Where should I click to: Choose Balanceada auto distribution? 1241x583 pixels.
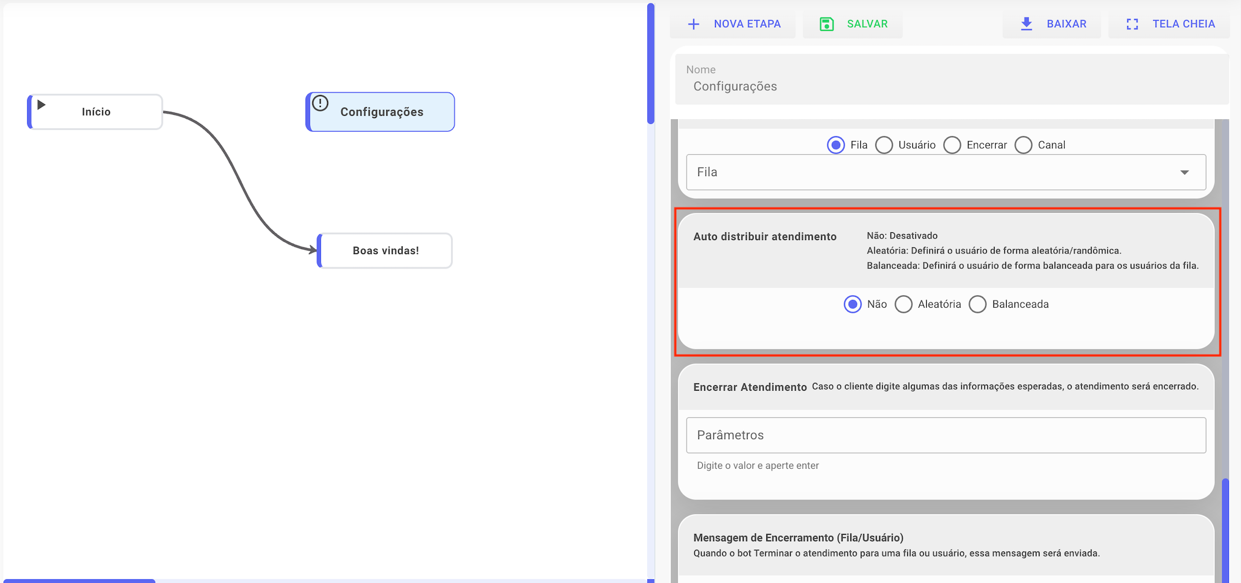pos(978,304)
